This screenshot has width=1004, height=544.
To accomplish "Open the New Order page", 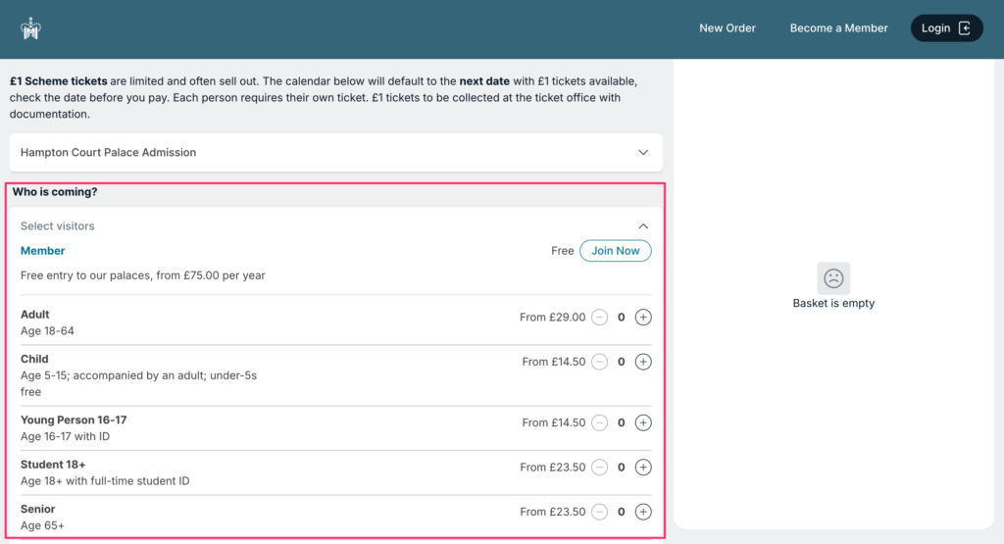I will (727, 28).
